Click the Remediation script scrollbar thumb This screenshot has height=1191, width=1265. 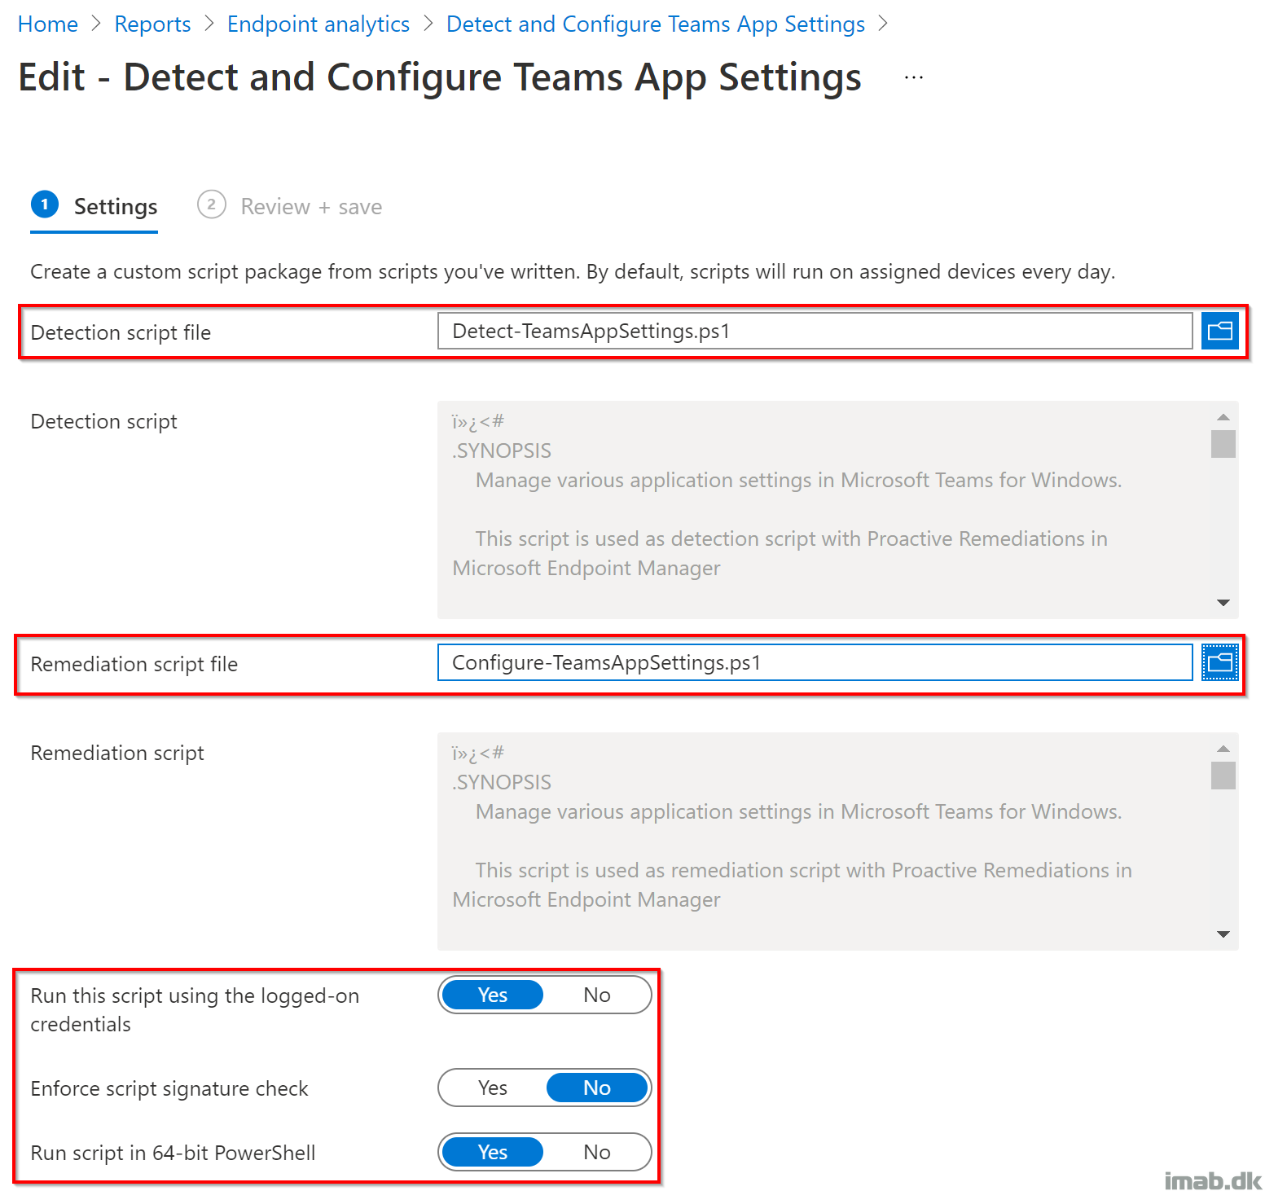pyautogui.click(x=1223, y=776)
